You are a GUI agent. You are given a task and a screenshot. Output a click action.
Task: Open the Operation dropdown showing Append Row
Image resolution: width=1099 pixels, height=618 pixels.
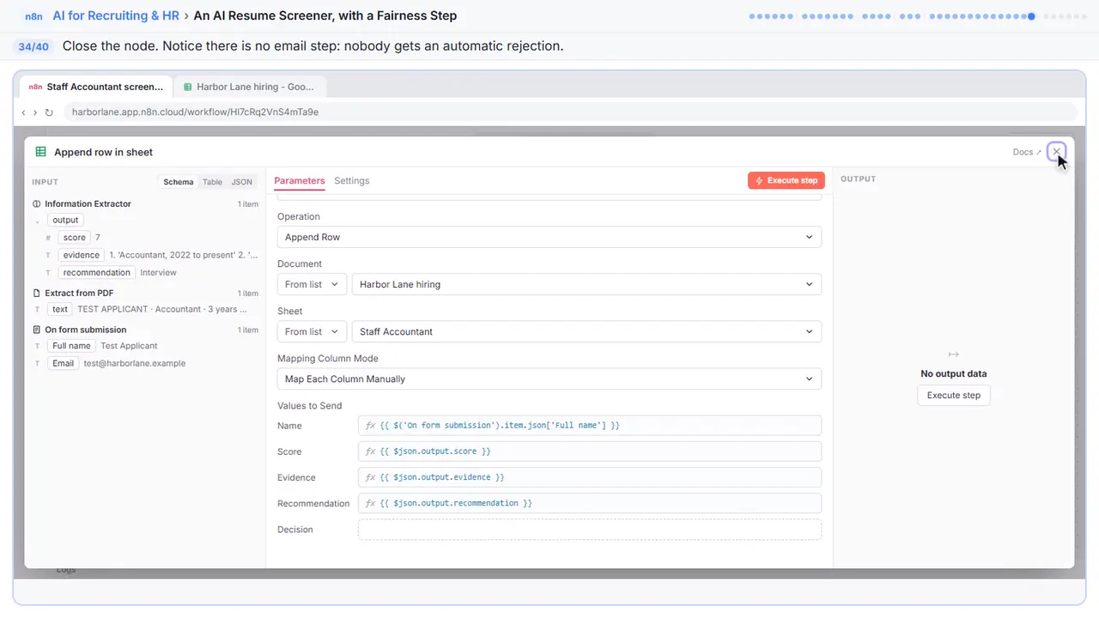pos(549,237)
